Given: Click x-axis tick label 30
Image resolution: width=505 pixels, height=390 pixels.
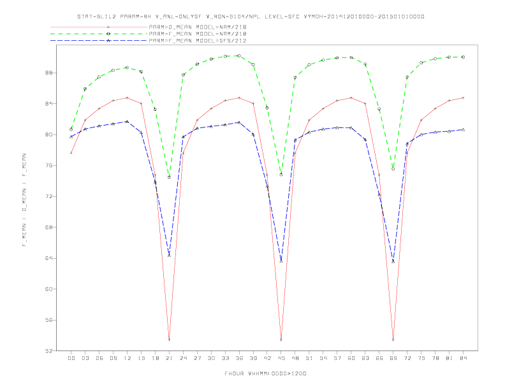Looking at the screenshot, I should coord(211,358).
